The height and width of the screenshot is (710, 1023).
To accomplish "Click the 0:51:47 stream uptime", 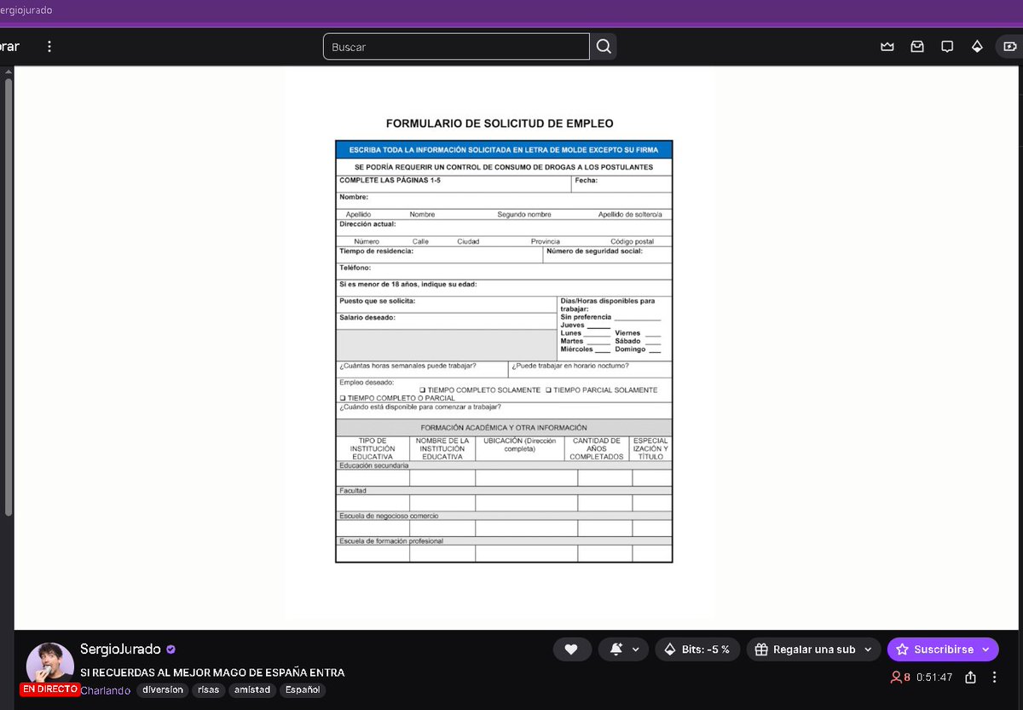I will click(934, 678).
